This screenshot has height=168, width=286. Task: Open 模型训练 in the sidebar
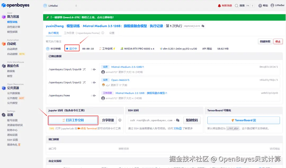(x=12, y=22)
